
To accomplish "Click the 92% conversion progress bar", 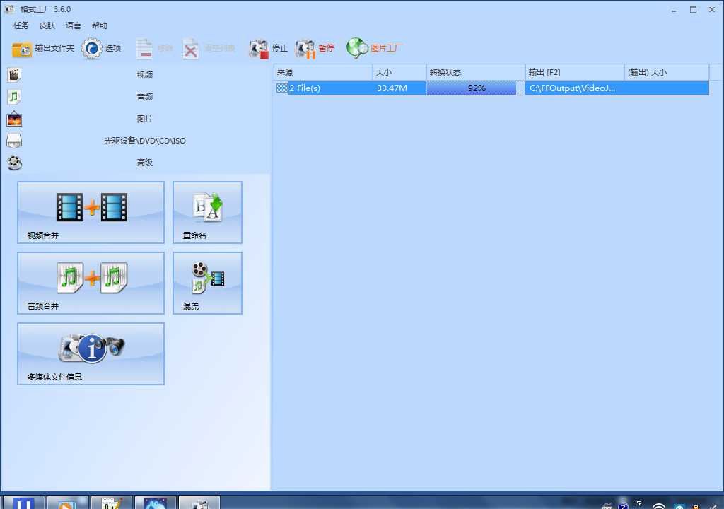I will (x=476, y=88).
